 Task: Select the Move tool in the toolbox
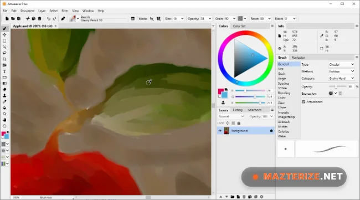[4, 35]
